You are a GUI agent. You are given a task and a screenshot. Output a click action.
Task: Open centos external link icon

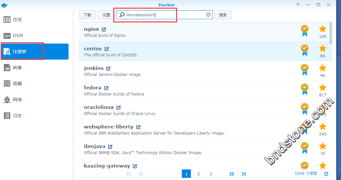pos(107,49)
